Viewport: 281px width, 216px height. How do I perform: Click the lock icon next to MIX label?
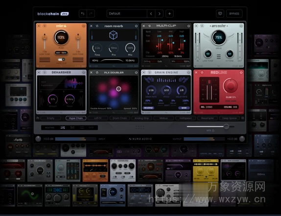click(x=213, y=130)
